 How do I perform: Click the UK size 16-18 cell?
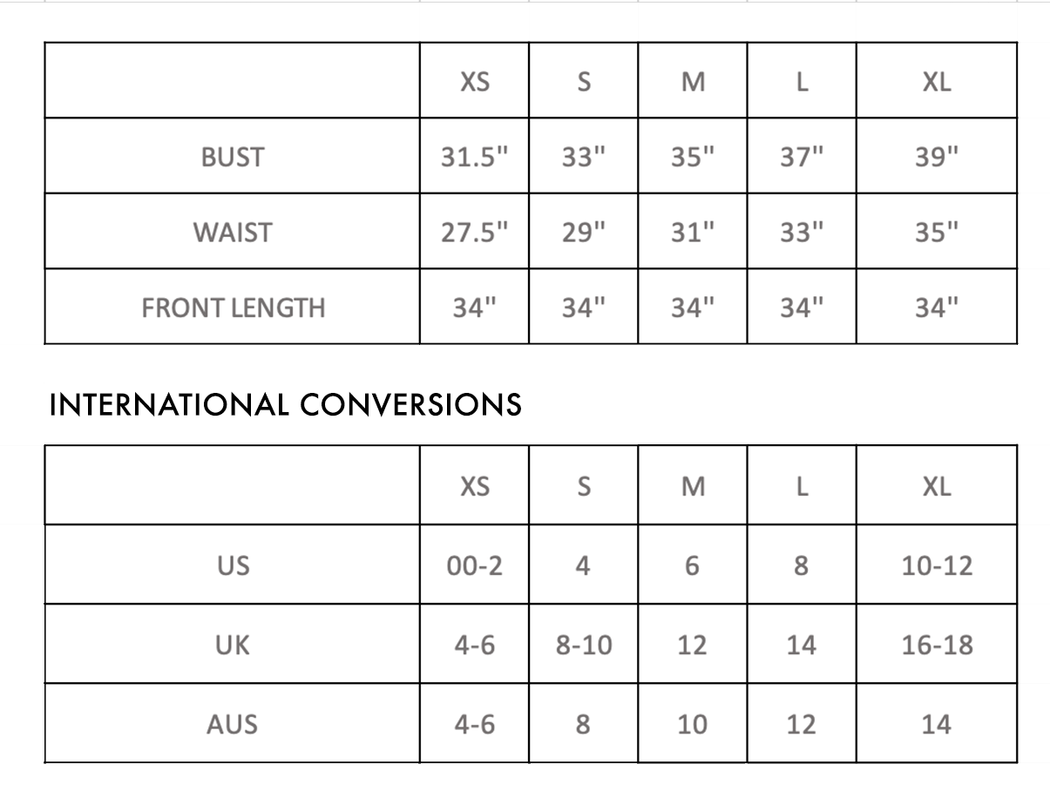click(937, 646)
